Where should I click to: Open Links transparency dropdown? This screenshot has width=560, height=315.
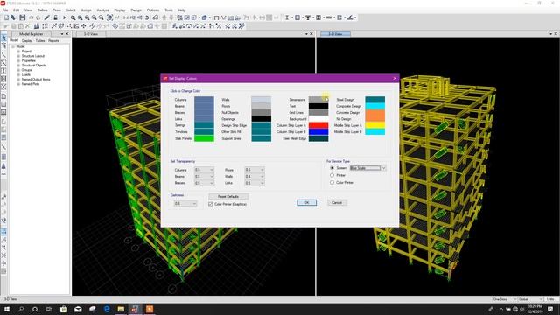tap(255, 183)
